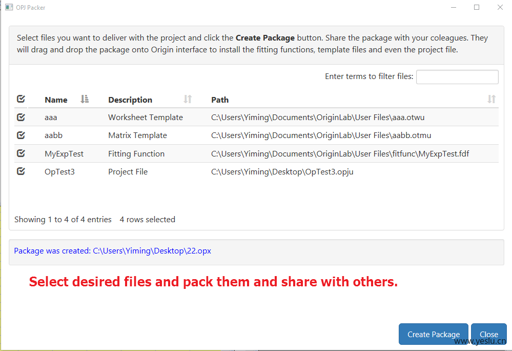Click the Worksheet Template description cell
This screenshot has height=351, width=512.
pyautogui.click(x=146, y=118)
